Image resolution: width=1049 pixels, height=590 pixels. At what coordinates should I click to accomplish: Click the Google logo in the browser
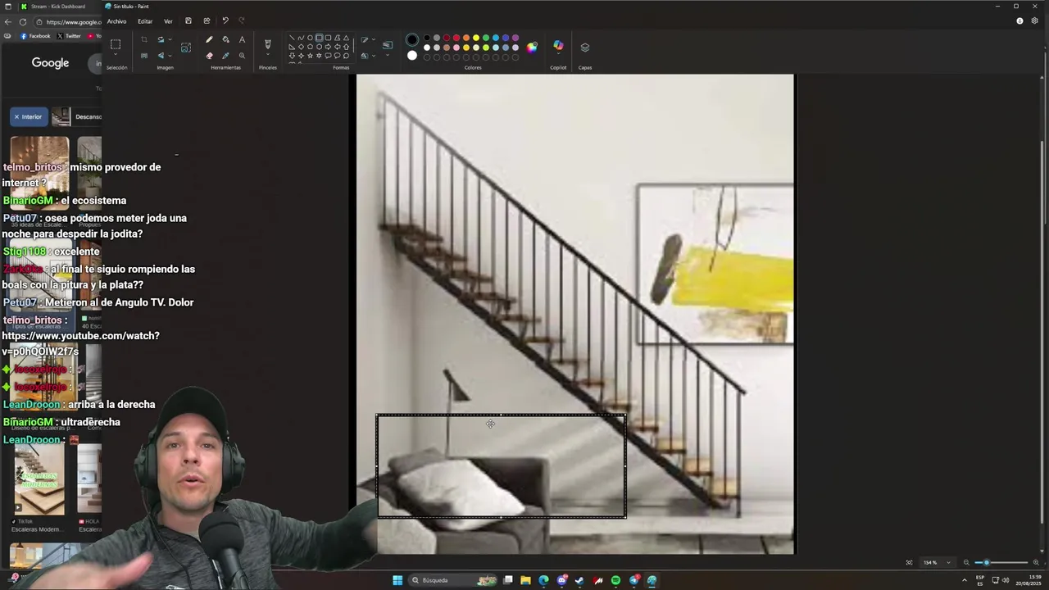tap(50, 63)
